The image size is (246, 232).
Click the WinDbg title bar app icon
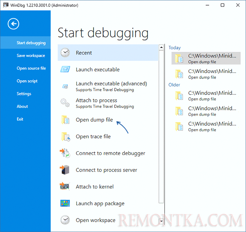(x=6, y=5)
